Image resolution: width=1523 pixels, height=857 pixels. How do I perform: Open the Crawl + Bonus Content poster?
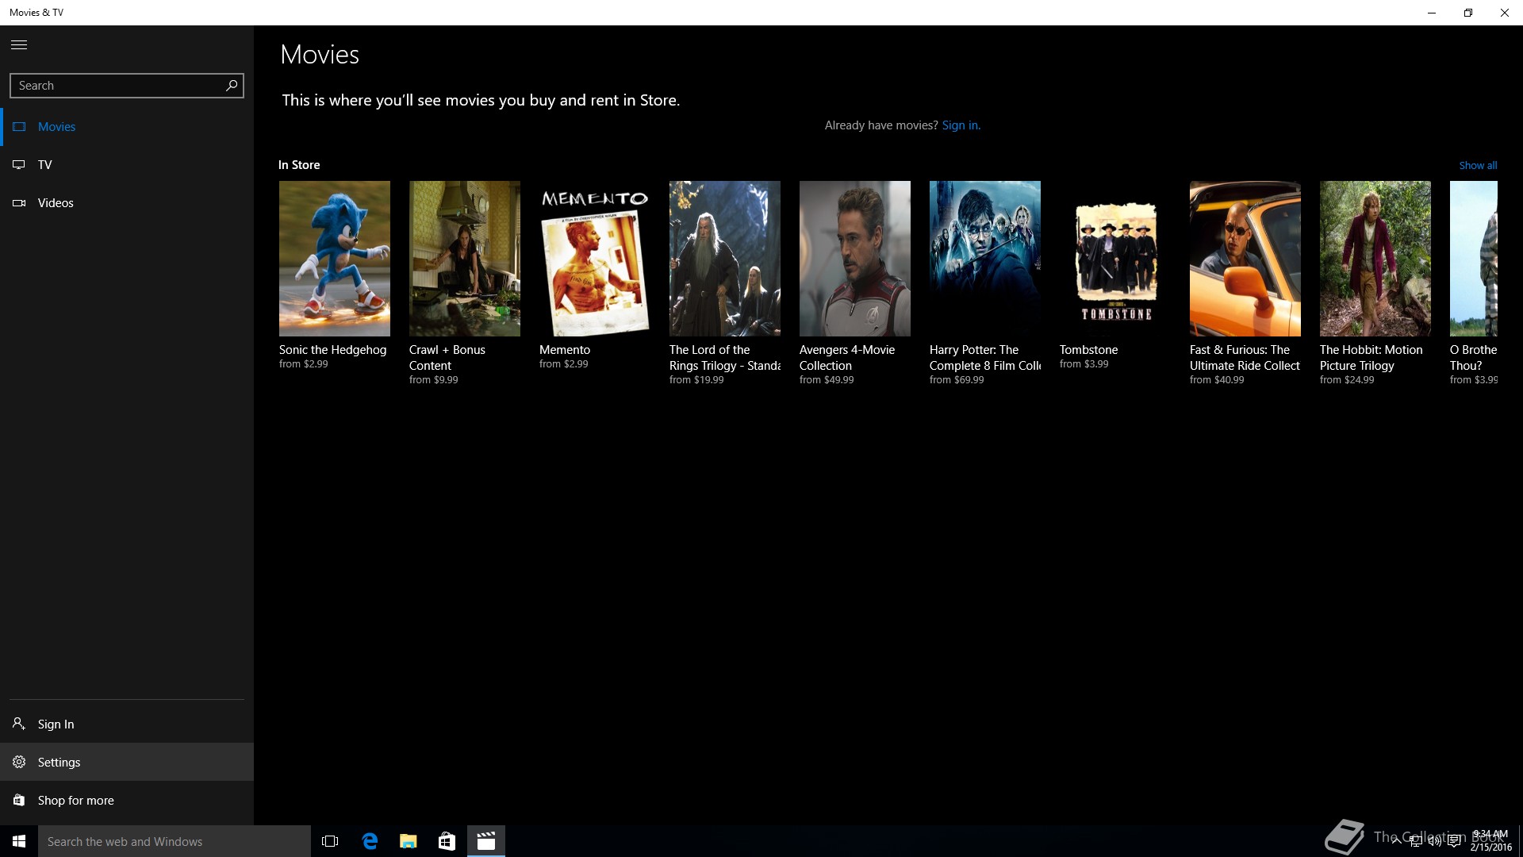465,259
